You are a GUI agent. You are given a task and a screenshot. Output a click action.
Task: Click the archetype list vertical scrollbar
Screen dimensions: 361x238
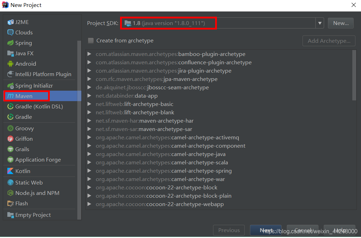pyautogui.click(x=354, y=75)
